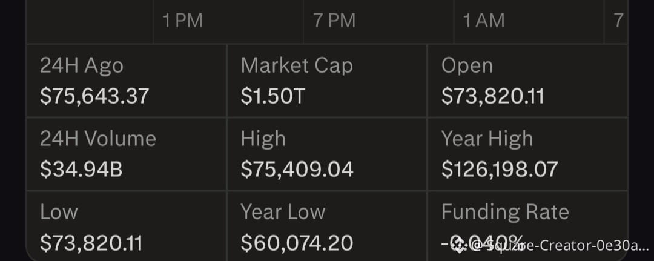This screenshot has width=654, height=261.
Task: Click the Open stat label
Action: (467, 65)
